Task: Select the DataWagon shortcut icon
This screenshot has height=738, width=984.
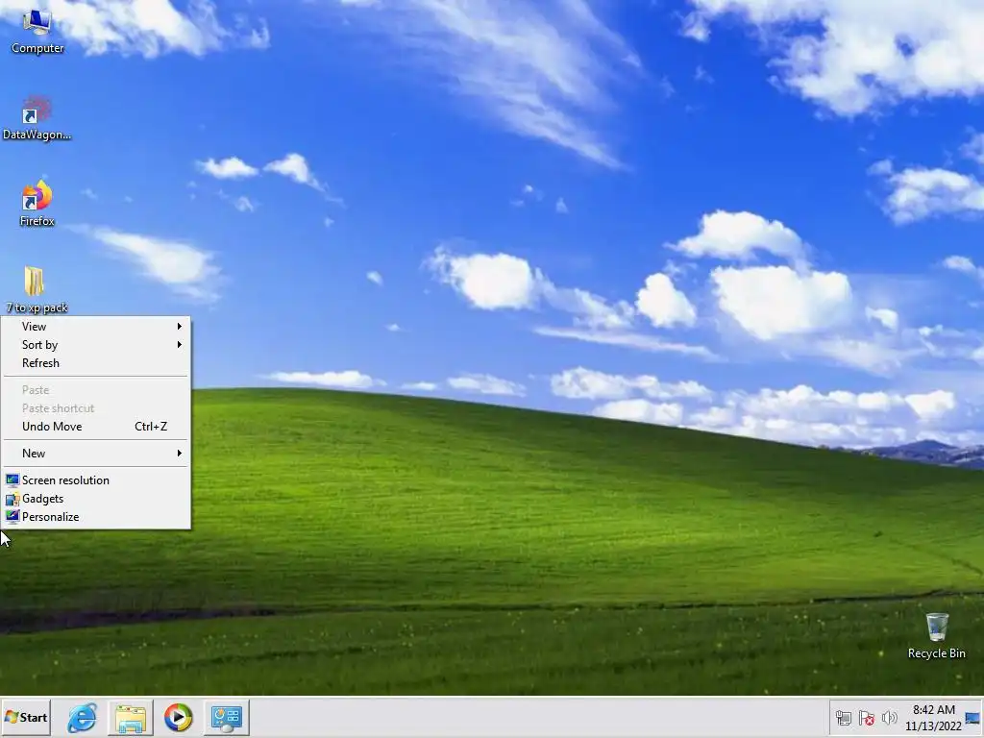Action: (37, 118)
